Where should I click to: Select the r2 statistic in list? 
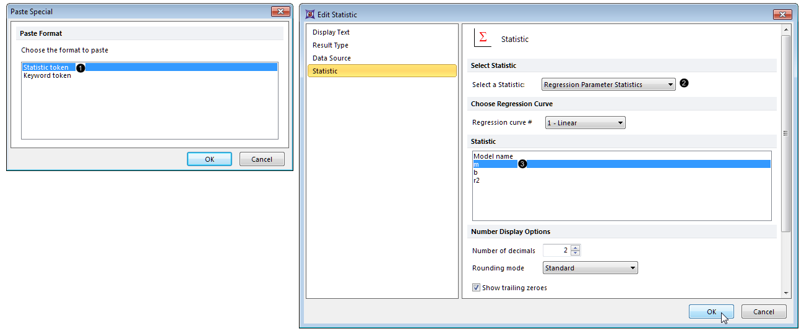pyautogui.click(x=477, y=180)
